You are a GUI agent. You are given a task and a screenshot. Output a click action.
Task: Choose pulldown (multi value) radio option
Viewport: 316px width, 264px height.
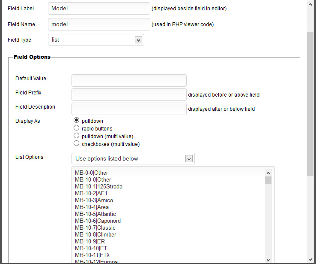coord(77,136)
